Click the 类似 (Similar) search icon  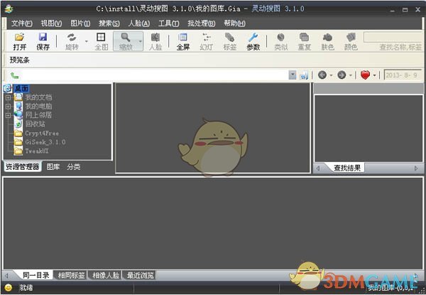click(x=281, y=41)
